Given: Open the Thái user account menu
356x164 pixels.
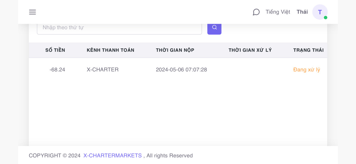Looking at the screenshot, I should click(x=302, y=12).
